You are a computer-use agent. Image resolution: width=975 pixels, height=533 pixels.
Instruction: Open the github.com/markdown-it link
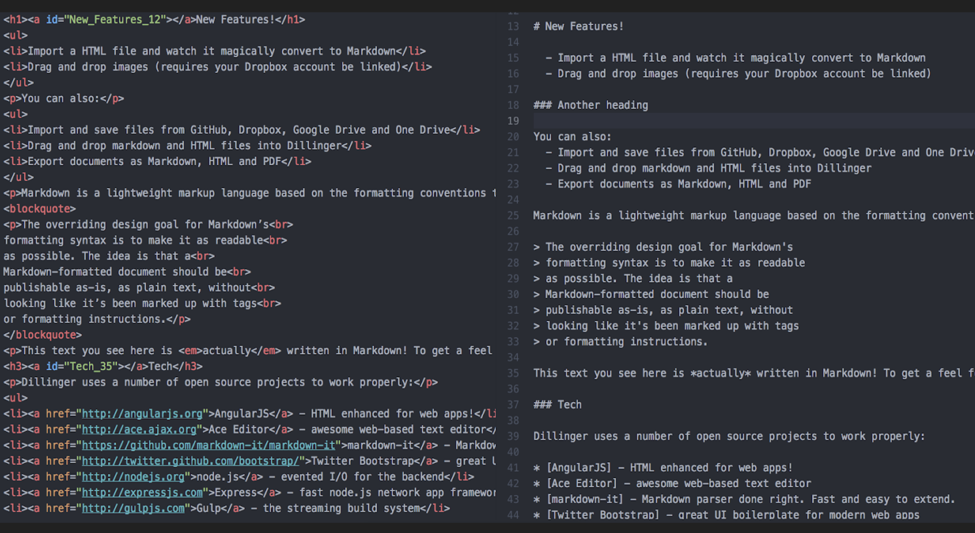[208, 445]
